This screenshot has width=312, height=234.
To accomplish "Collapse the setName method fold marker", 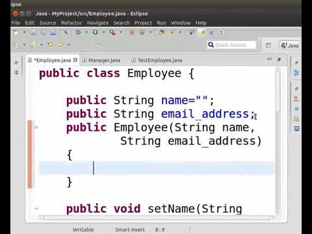I will [36, 209].
